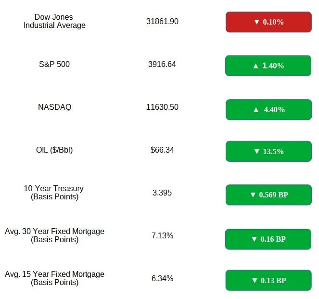Click the down arrow in 0.16 BP badge
This screenshot has width=319, height=299.
[254, 239]
